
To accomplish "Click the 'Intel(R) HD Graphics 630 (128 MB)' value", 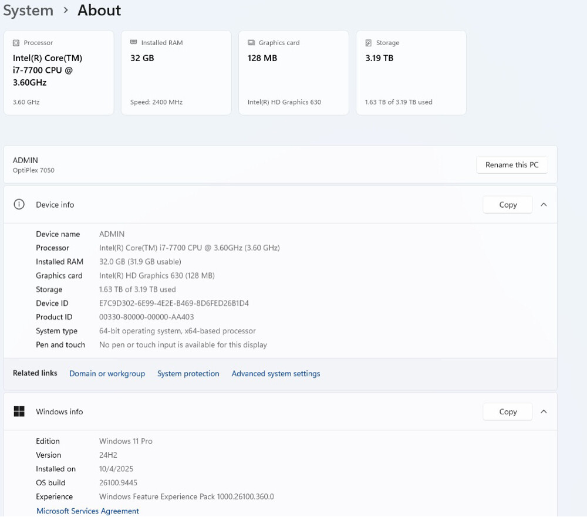I will 157,276.
